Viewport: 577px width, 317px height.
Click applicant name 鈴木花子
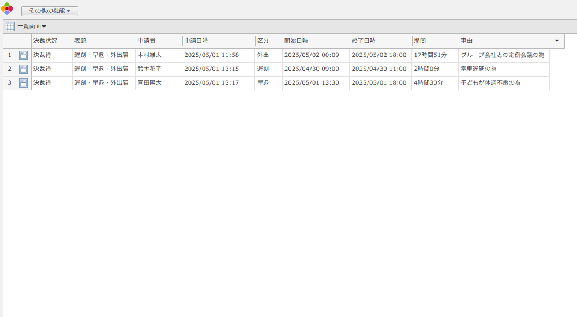[x=149, y=69]
